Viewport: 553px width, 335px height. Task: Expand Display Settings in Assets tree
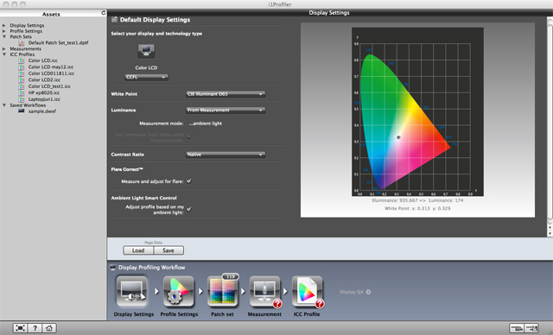(x=4, y=25)
